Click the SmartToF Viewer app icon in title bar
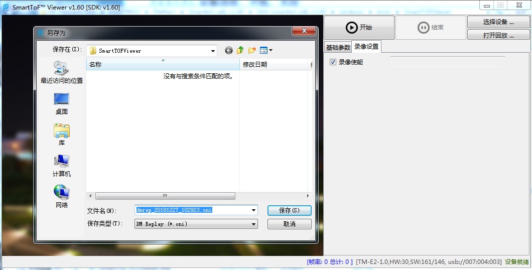This screenshot has height=270, width=532. point(6,7)
